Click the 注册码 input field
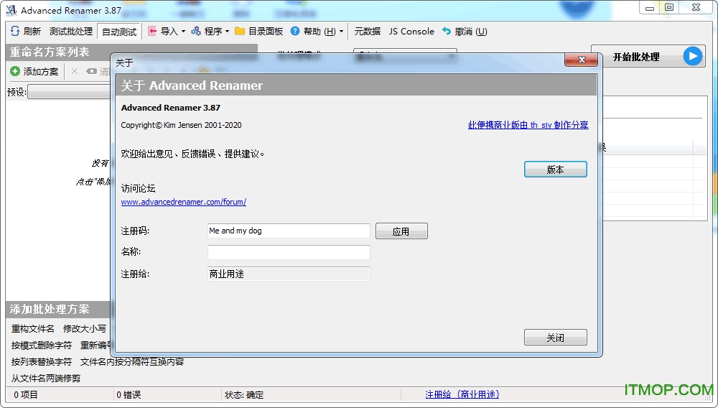 [289, 231]
